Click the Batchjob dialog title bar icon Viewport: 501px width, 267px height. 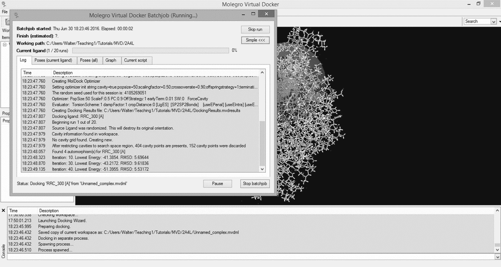[16, 15]
